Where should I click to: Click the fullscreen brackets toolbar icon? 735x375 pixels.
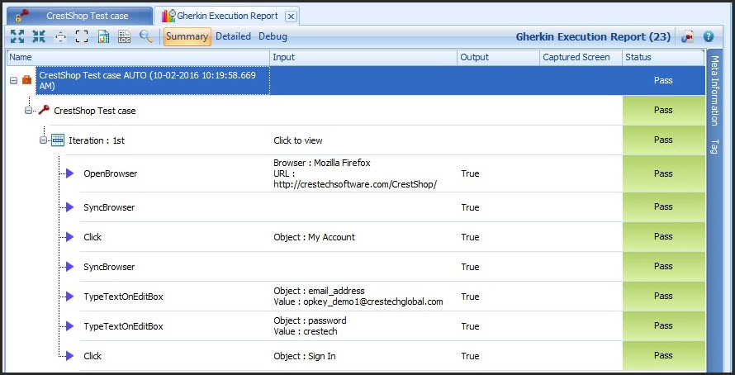coord(82,36)
